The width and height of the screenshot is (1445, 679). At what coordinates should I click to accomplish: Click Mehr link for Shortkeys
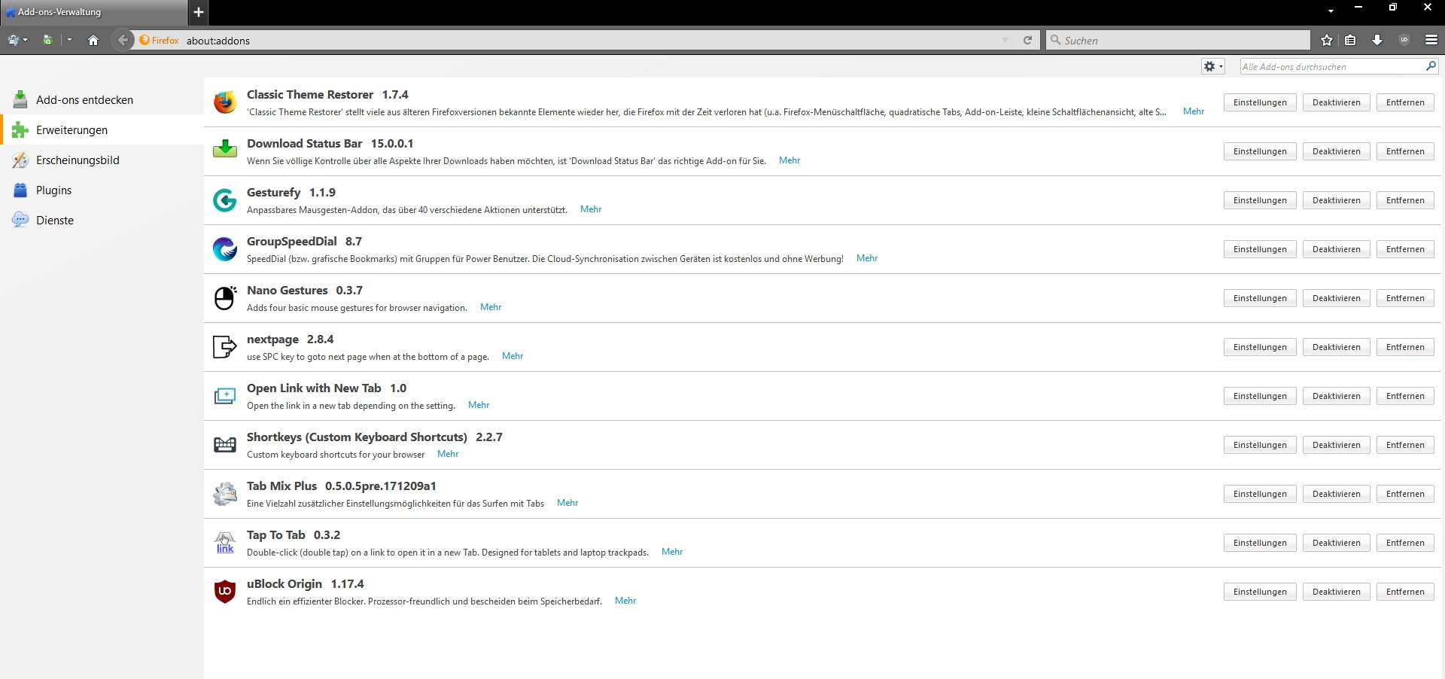click(448, 454)
